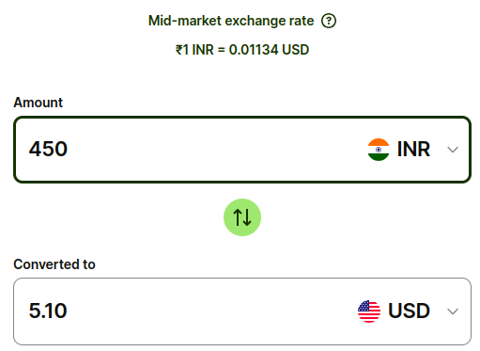480x351 pixels.
Task: Click the India flag icon
Action: (x=379, y=150)
